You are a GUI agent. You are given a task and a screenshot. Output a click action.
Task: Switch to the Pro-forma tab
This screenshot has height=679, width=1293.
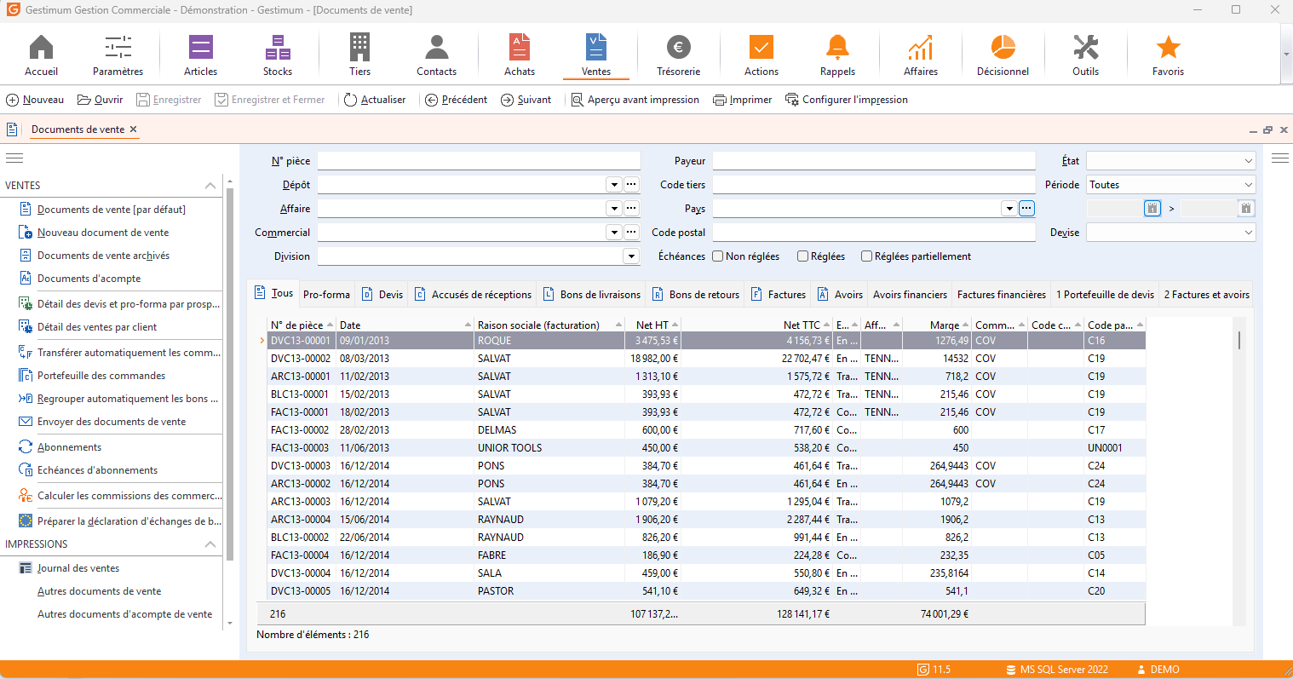click(x=326, y=295)
